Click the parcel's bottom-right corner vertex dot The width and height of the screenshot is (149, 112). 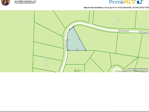(86, 50)
